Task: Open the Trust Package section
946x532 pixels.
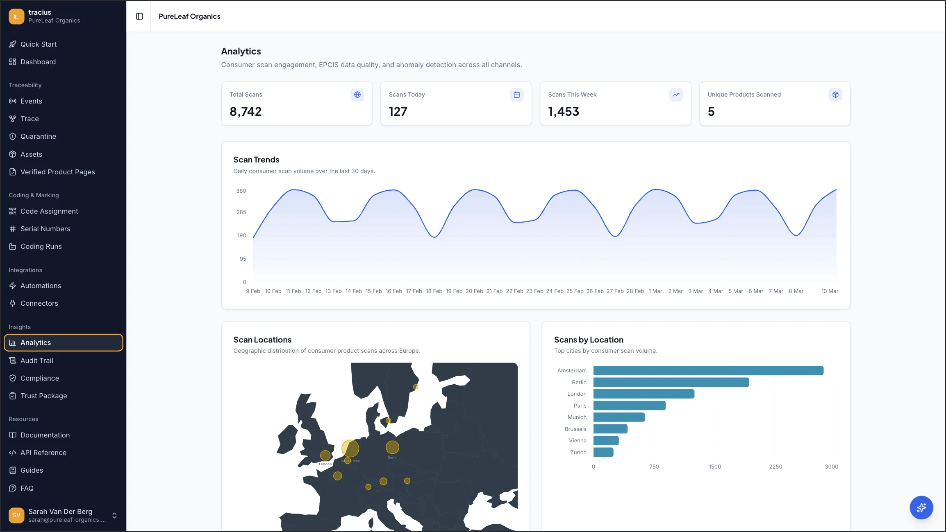Action: coord(43,396)
